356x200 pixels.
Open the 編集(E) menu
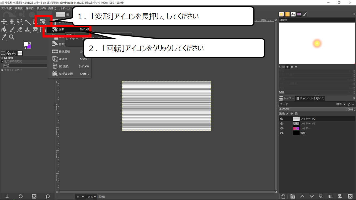19,8
